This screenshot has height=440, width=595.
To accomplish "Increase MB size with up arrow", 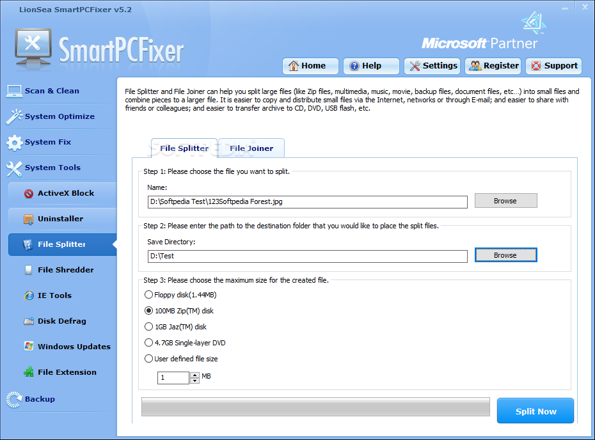I will (194, 375).
